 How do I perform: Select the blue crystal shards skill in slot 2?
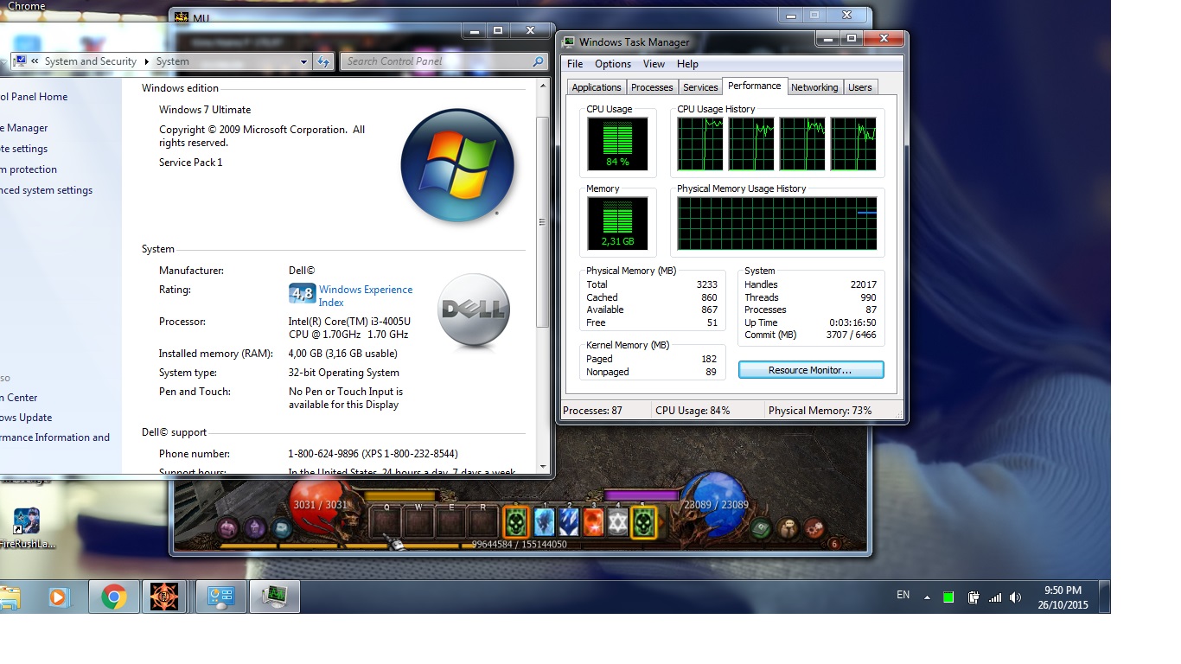tap(568, 522)
